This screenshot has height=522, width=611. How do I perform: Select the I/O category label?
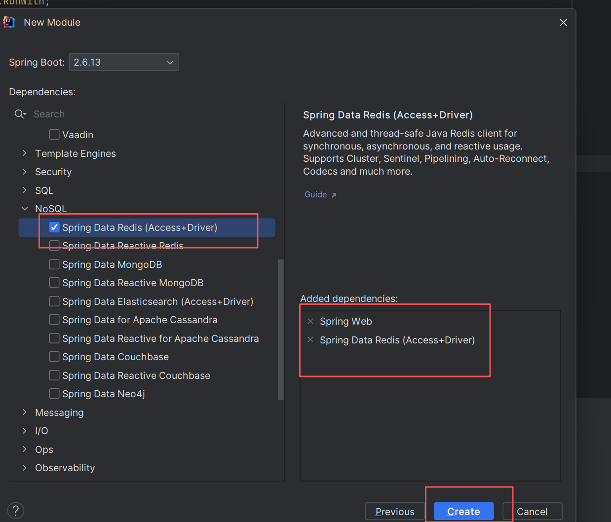41,431
